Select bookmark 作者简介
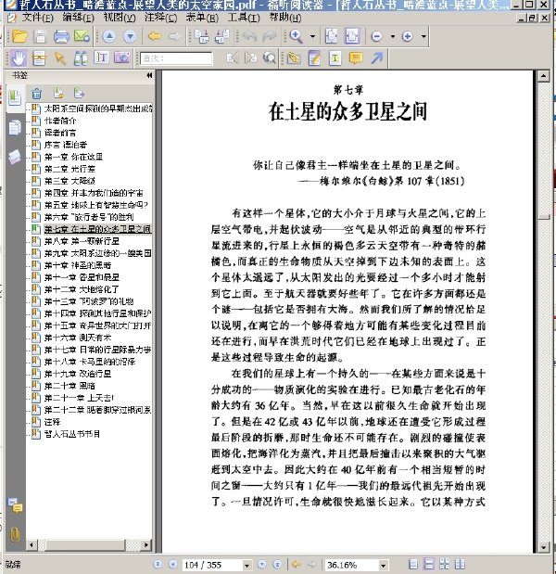Screen dimensions: 556x574 pos(60,121)
